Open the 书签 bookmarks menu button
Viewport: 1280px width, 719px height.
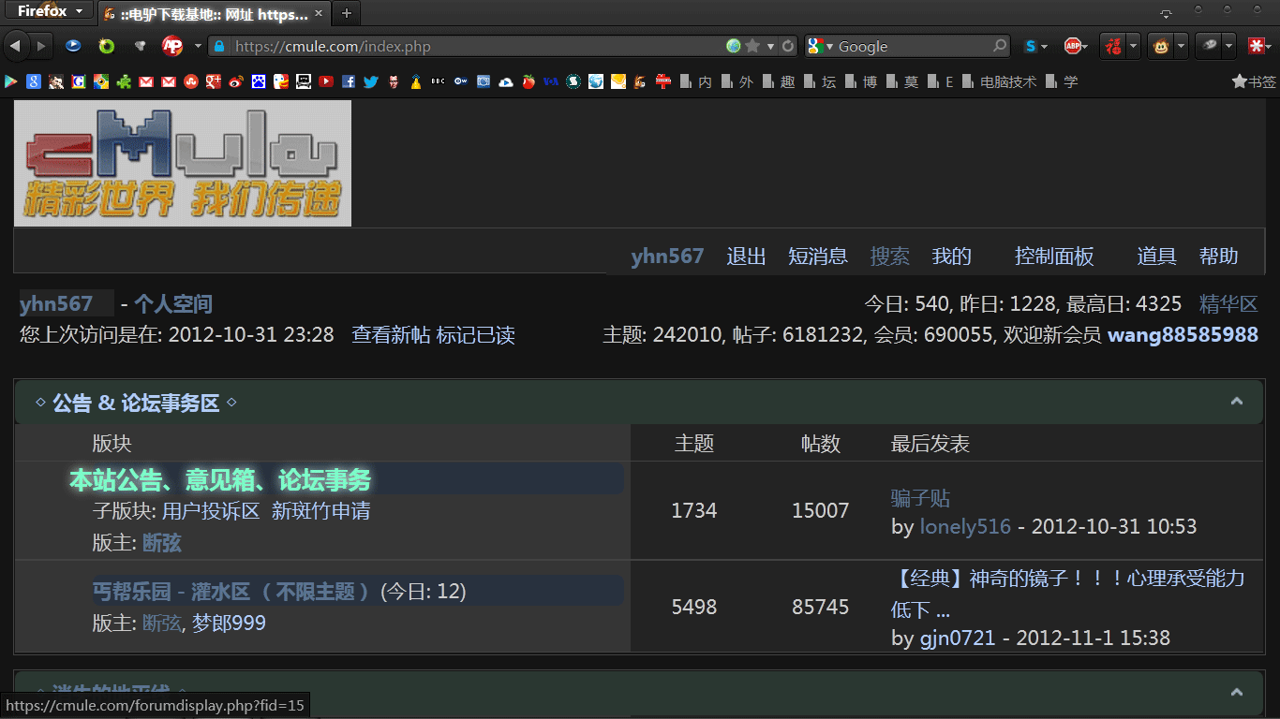[x=1254, y=81]
